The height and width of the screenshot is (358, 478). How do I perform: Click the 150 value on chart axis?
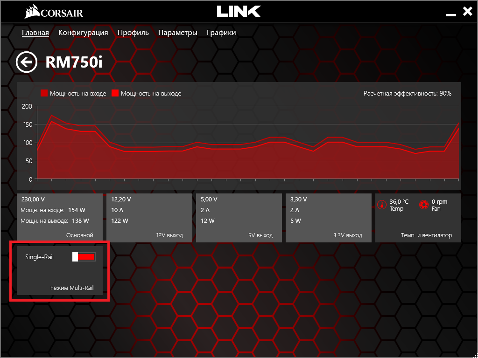point(27,124)
